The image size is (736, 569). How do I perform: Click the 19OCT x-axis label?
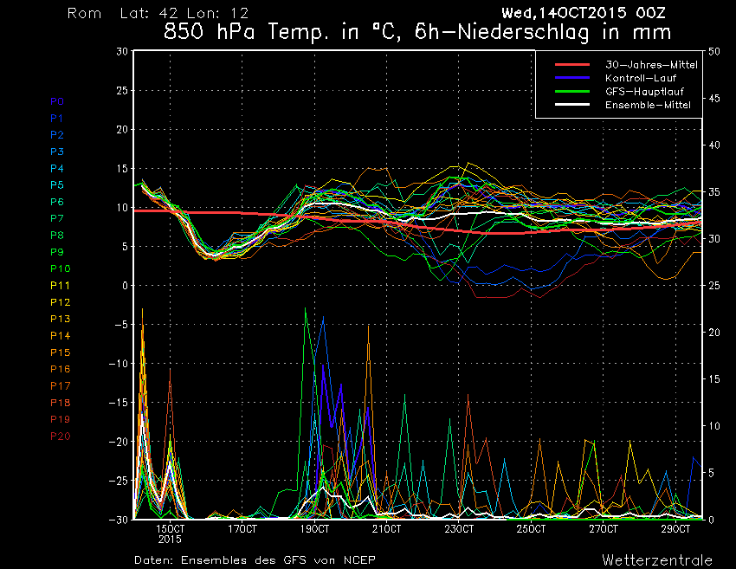(314, 529)
